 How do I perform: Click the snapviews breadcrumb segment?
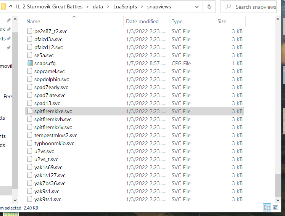[159, 7]
